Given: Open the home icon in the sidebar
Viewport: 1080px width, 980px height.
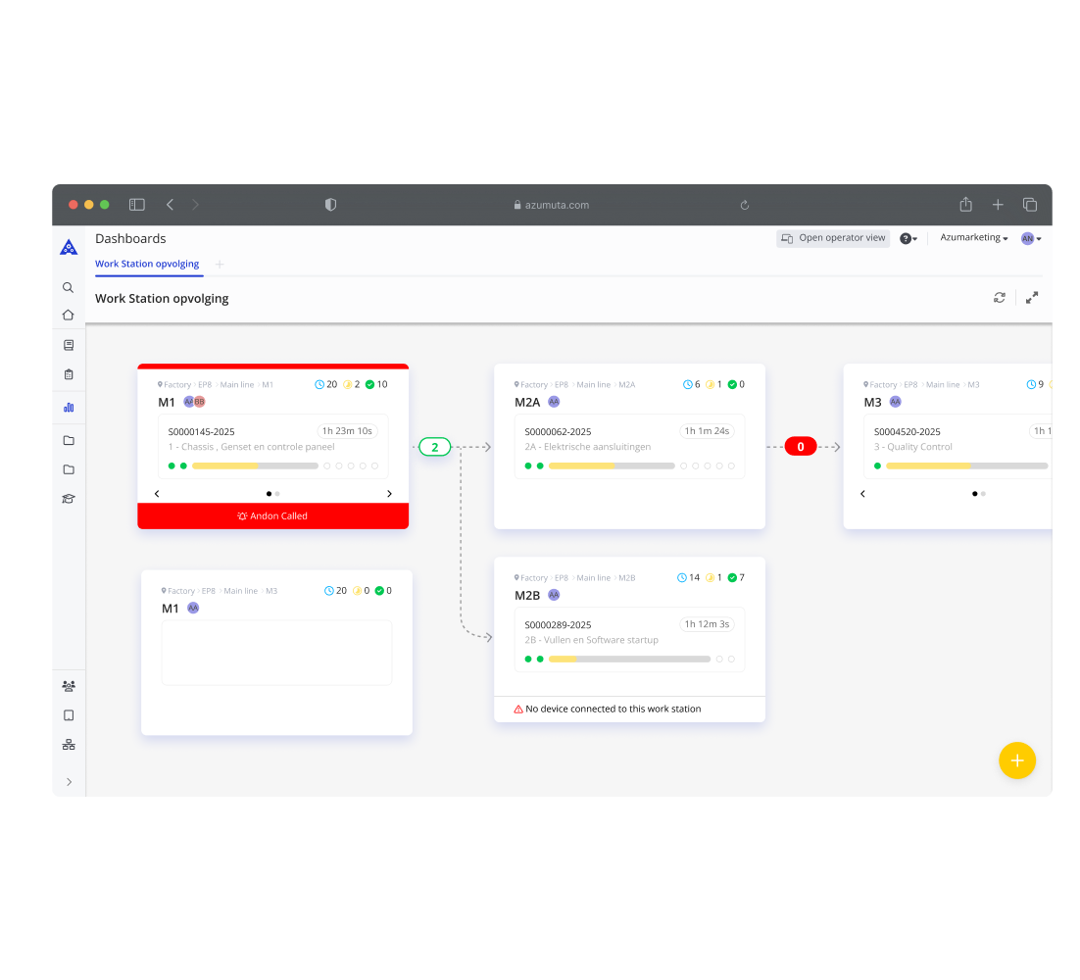Looking at the screenshot, I should [69, 315].
